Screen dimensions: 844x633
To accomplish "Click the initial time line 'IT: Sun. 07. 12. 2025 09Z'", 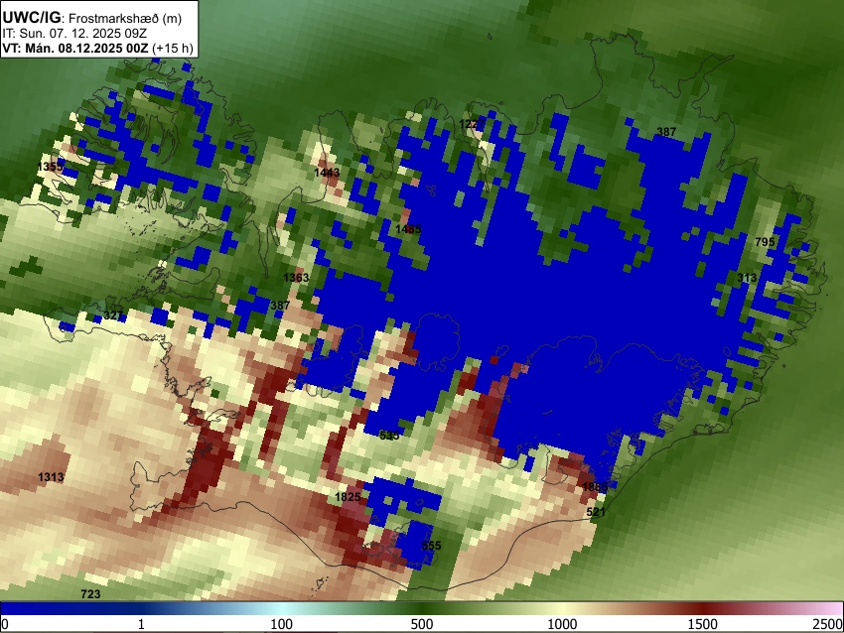I will 74,34.
